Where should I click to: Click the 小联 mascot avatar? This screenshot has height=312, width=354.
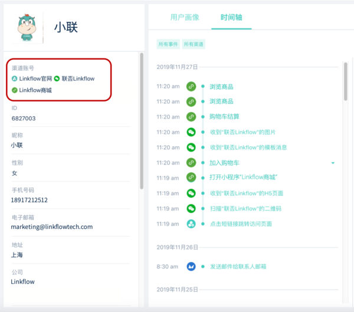coord(27,27)
